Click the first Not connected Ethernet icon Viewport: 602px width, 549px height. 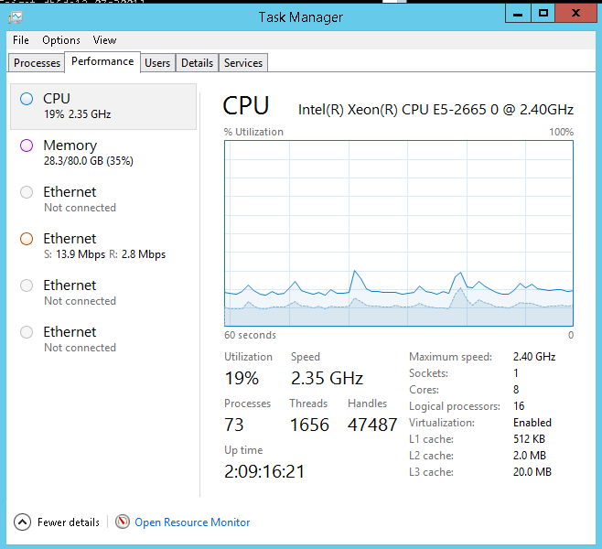click(27, 192)
